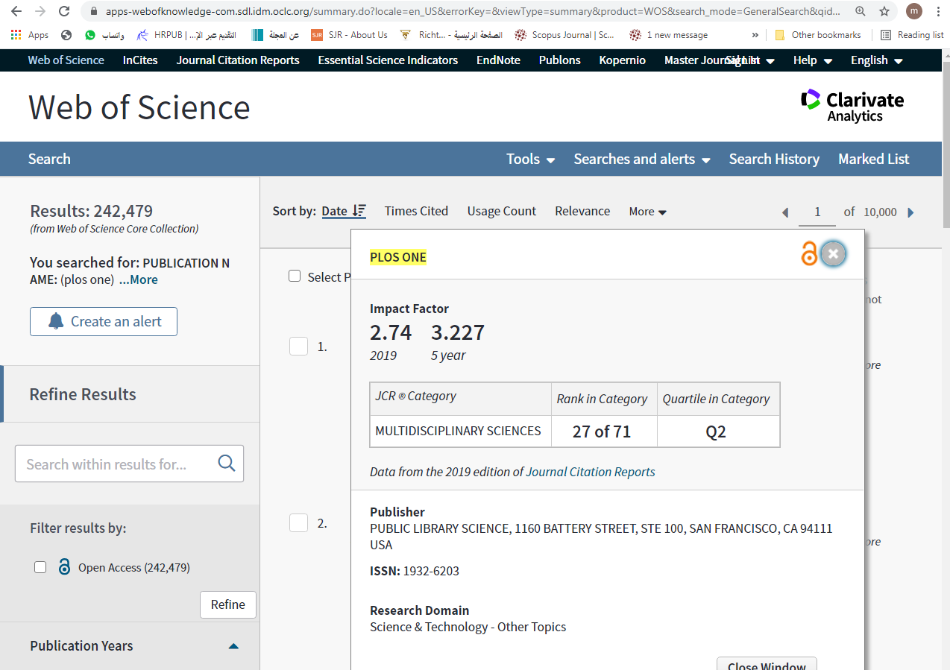The height and width of the screenshot is (670, 950).
Task: Open the HRPUB bookmark
Action: [x=186, y=35]
